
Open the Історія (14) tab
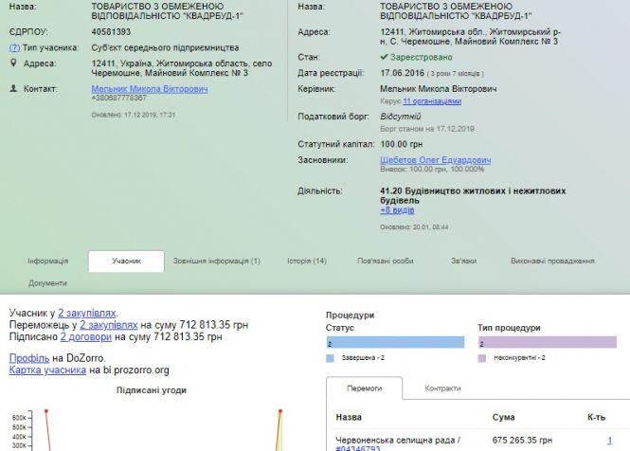[x=307, y=261]
